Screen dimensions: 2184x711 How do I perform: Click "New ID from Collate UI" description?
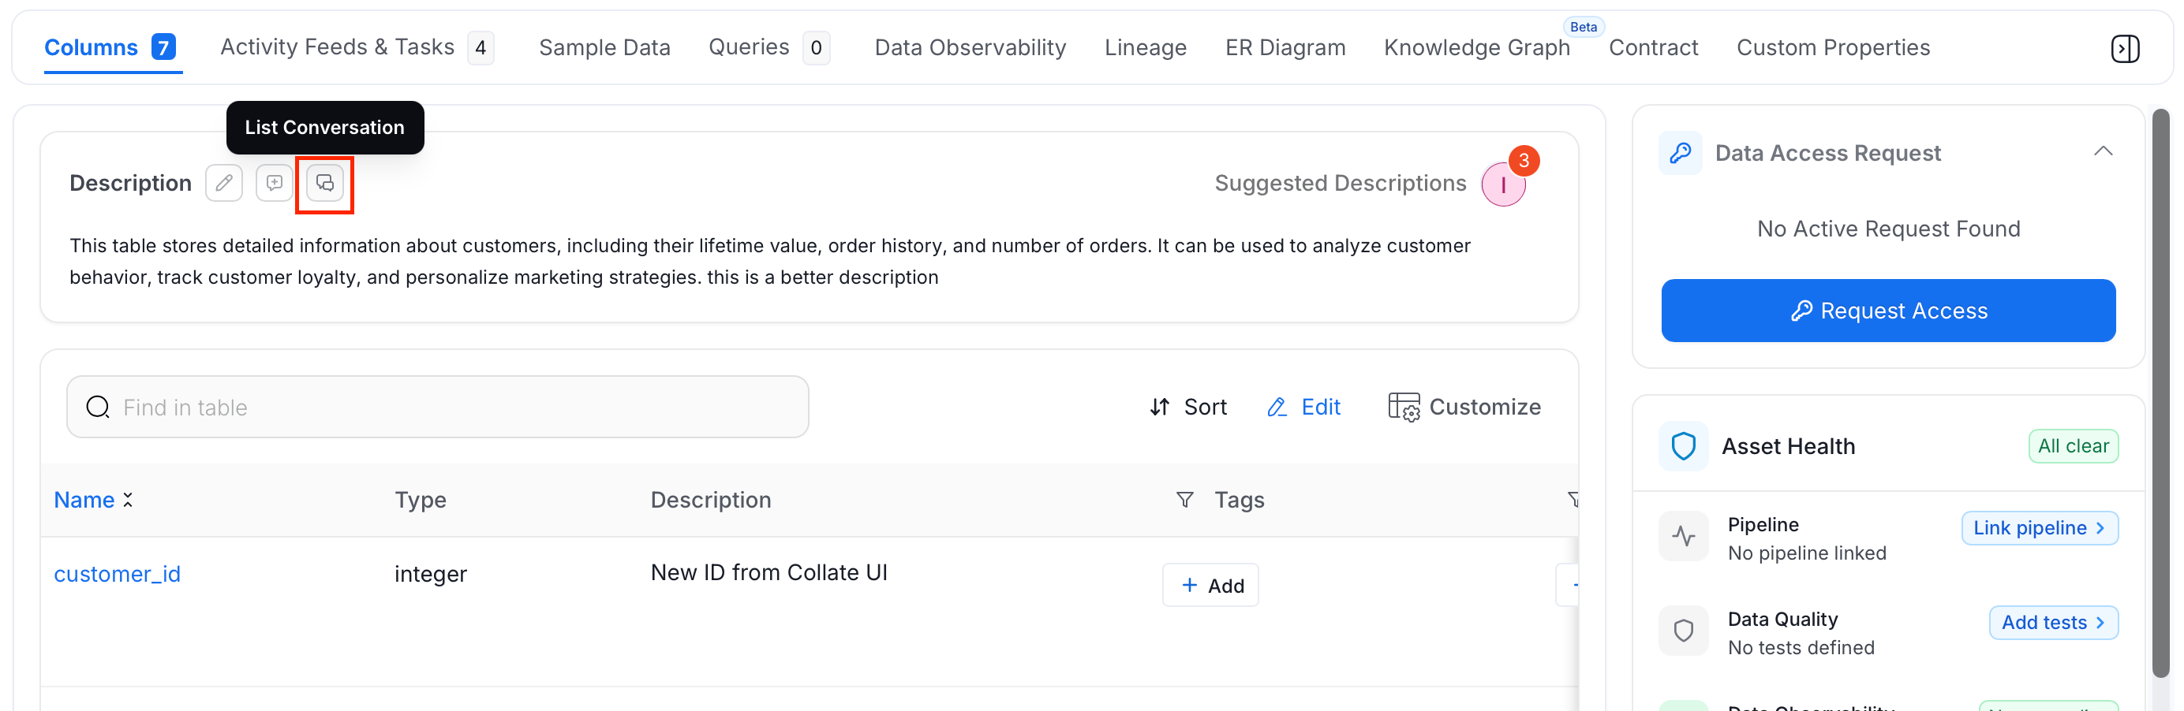tap(769, 573)
